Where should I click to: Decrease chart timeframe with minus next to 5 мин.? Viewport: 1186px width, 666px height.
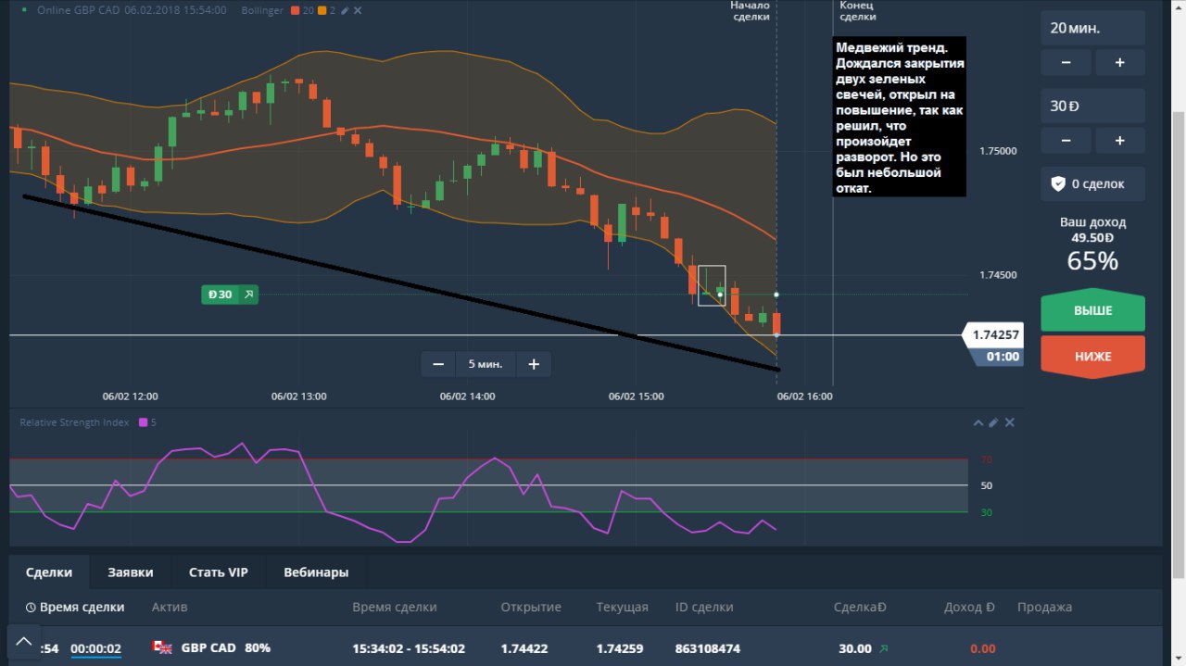pos(438,364)
